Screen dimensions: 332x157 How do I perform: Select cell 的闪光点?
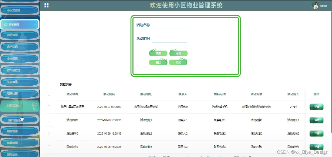(183, 107)
